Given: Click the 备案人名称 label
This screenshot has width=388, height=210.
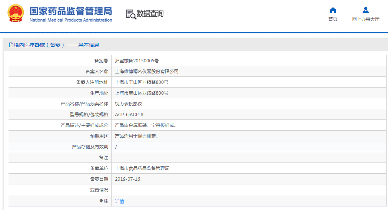Looking at the screenshot, I should (97, 71).
